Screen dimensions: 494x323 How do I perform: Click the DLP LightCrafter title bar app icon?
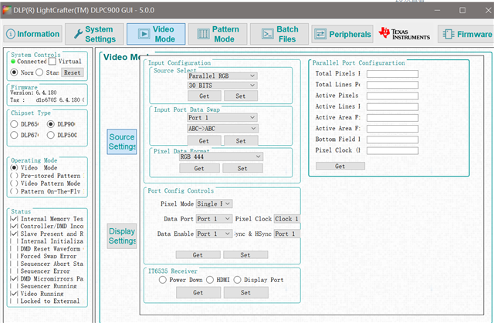coord(7,10)
